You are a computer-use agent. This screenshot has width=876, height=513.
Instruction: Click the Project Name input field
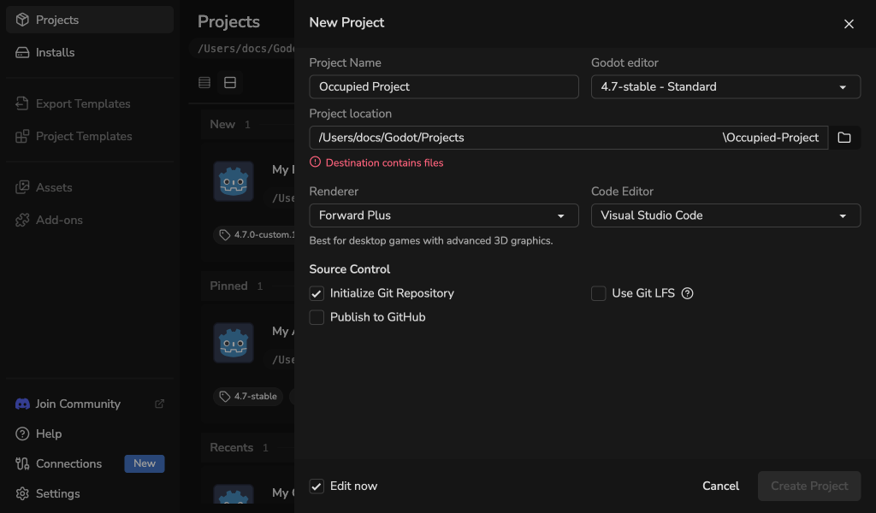[x=444, y=86]
